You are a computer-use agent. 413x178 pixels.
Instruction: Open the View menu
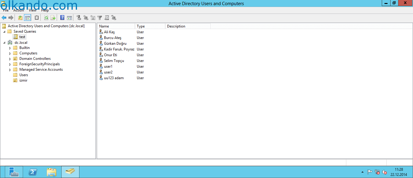pyautogui.click(x=32, y=10)
